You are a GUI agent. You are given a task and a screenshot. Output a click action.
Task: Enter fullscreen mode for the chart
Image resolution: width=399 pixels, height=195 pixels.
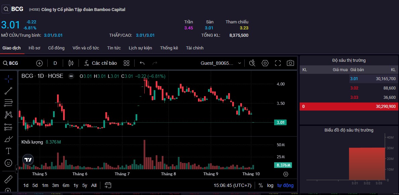pos(278,63)
